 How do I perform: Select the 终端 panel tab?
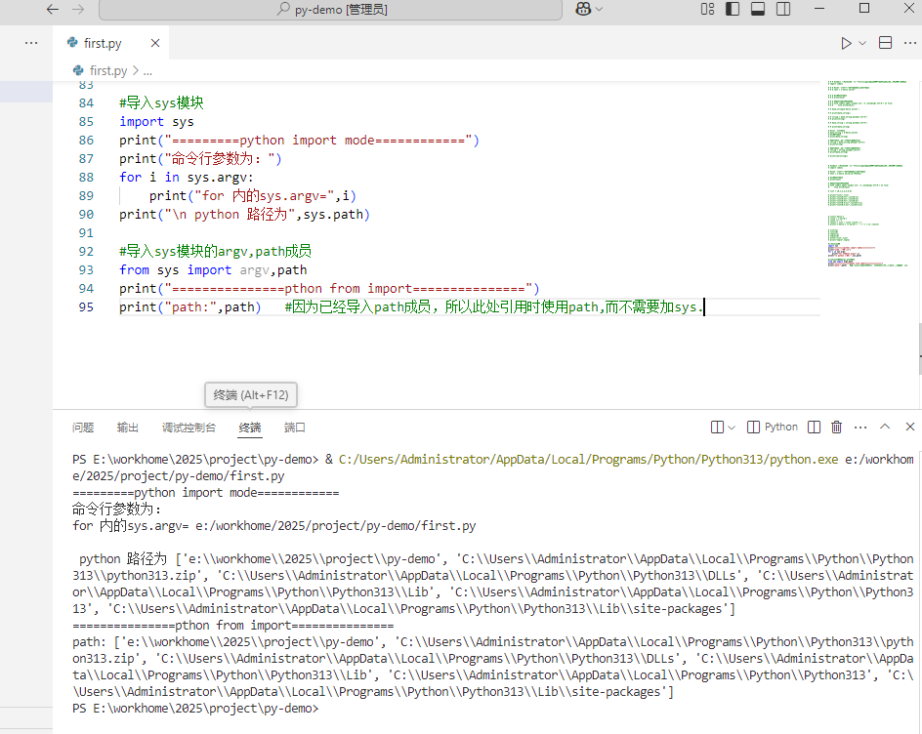tap(250, 428)
